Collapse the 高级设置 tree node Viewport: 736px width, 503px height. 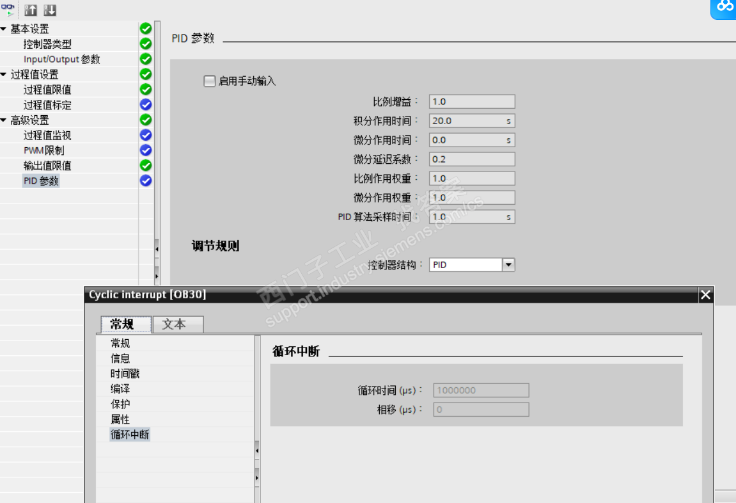(4, 120)
